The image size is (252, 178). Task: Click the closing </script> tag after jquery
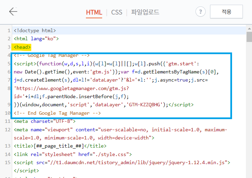click(26, 171)
